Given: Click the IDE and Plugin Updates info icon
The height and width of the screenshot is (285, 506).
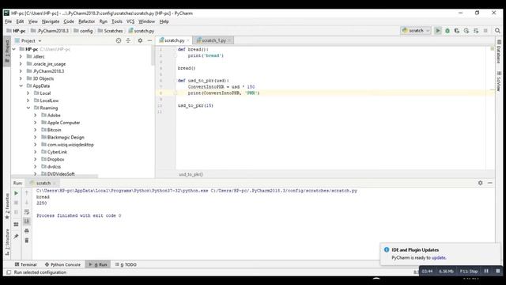Looking at the screenshot, I should pos(387,250).
